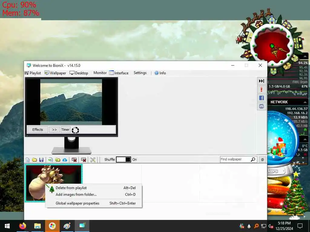This screenshot has height=232, width=310.
Task: Click the circular timer progress icon
Action: point(75,130)
